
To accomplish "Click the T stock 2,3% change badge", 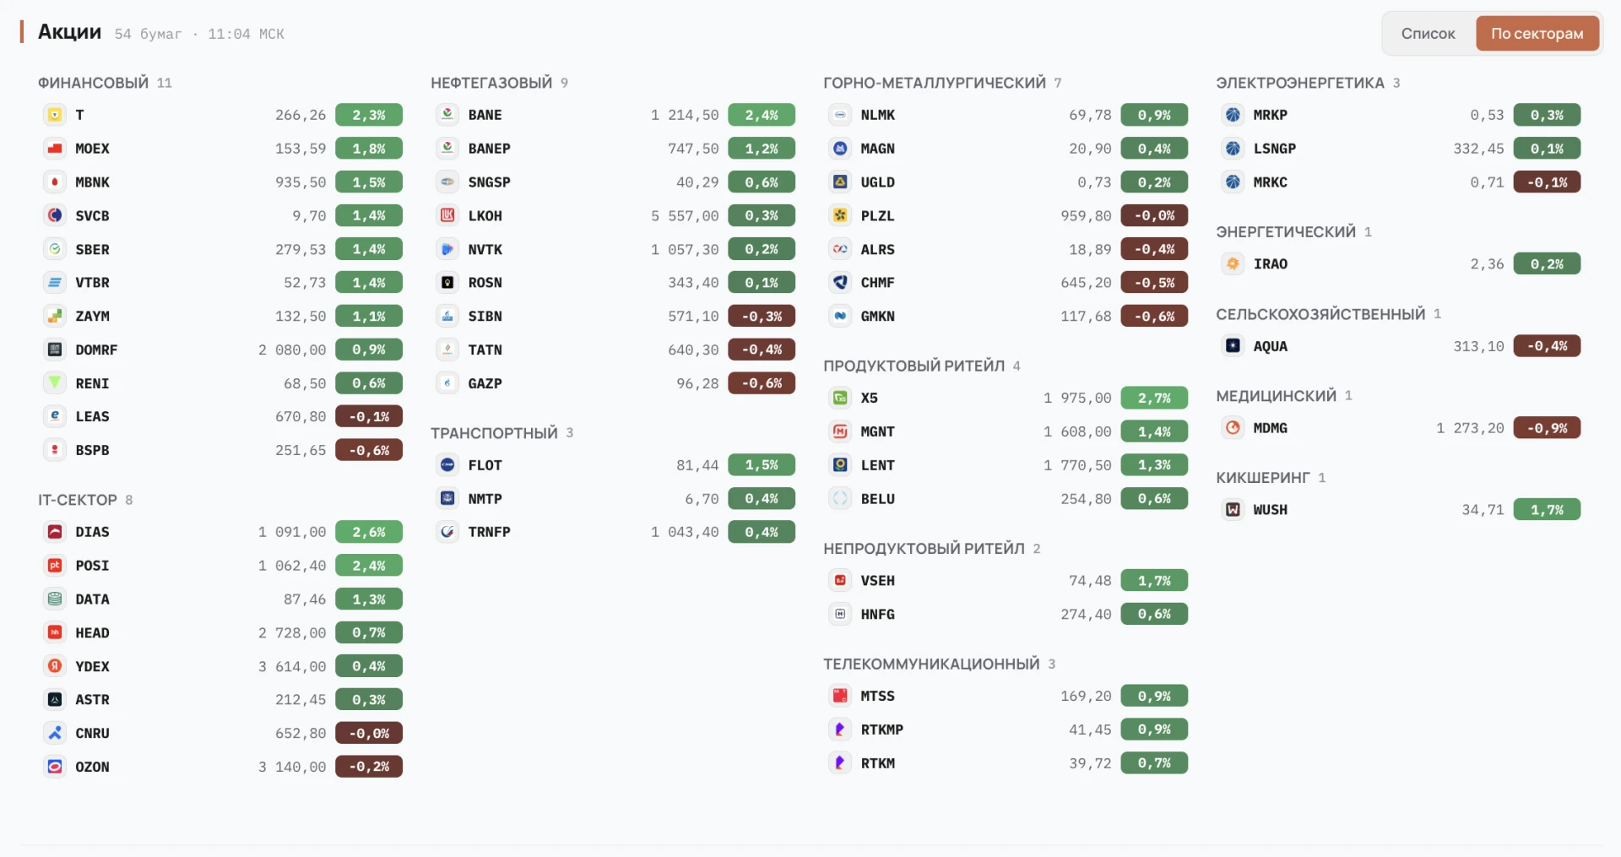I will coord(369,115).
